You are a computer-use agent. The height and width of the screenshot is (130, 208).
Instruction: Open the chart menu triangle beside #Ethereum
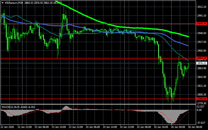[x=2, y=3]
